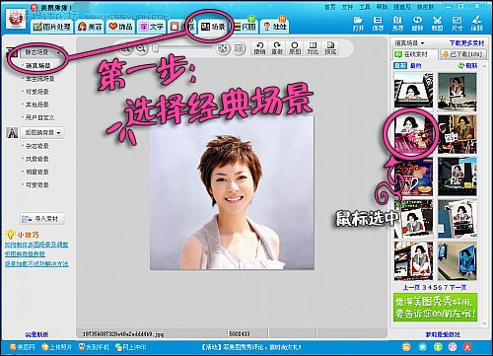The height and width of the screenshot is (356, 493).
Task: Select 风景背景 category
Action: pos(37,159)
